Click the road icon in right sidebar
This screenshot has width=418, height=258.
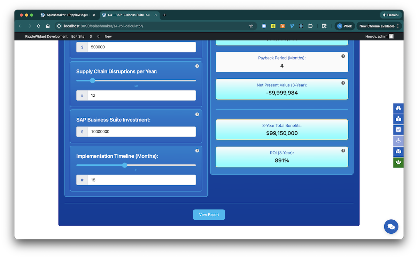(398, 108)
